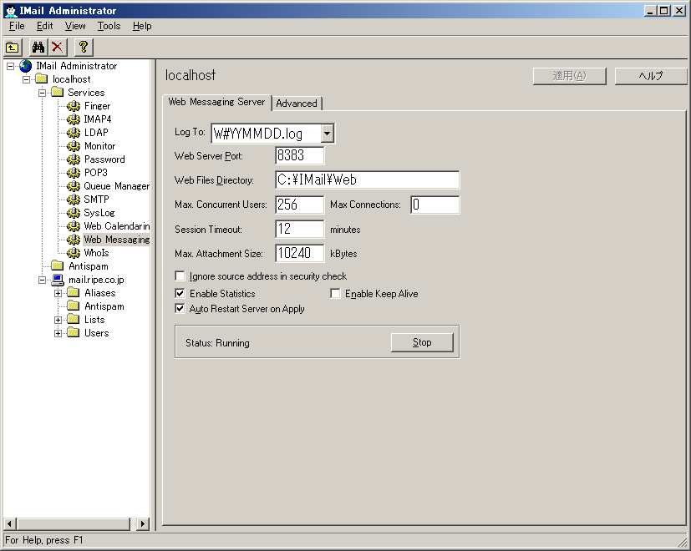The height and width of the screenshot is (551, 691).
Task: Open the File menu
Action: pos(17,26)
